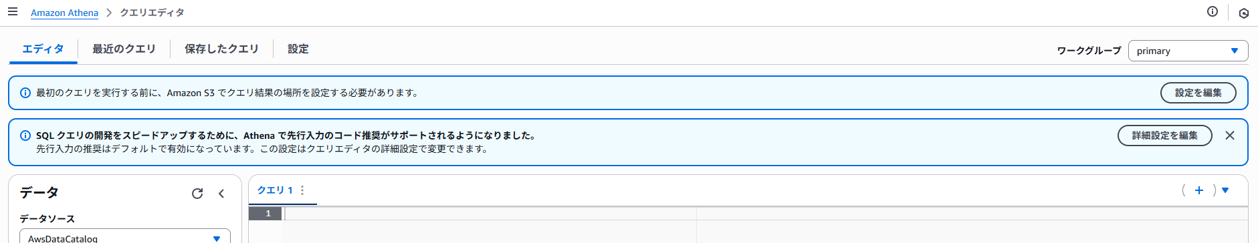1258x243 pixels.
Task: Add a new query tab with plus
Action: click(1199, 190)
